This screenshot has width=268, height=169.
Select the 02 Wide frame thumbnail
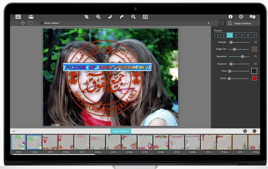click(x=66, y=142)
